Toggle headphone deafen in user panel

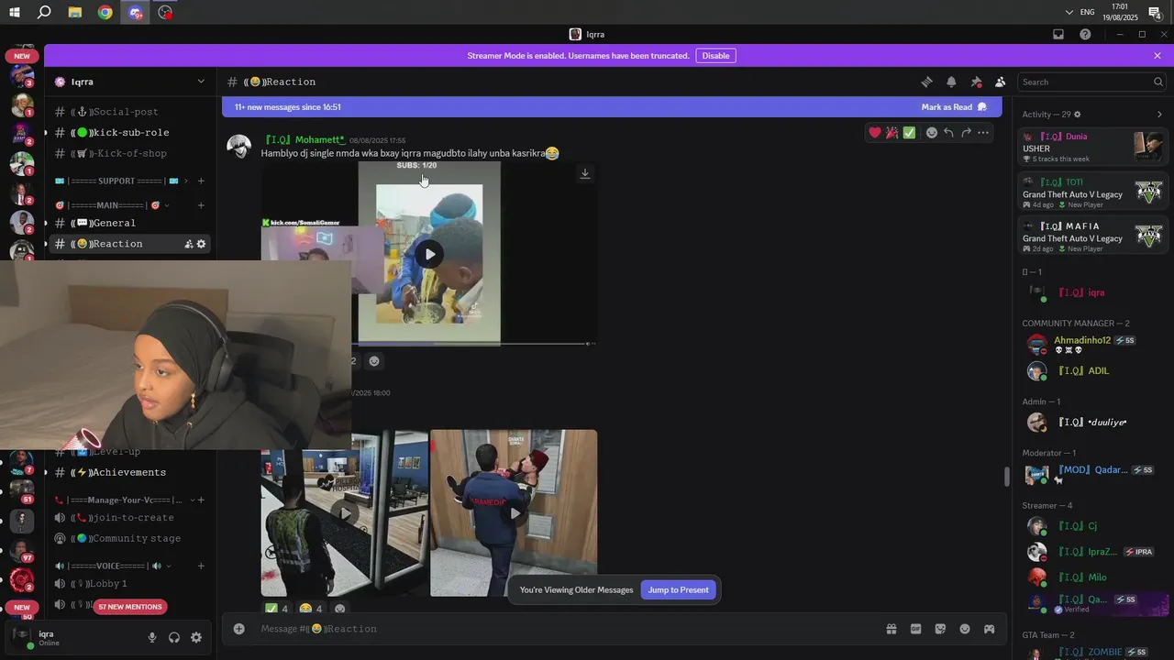(174, 638)
